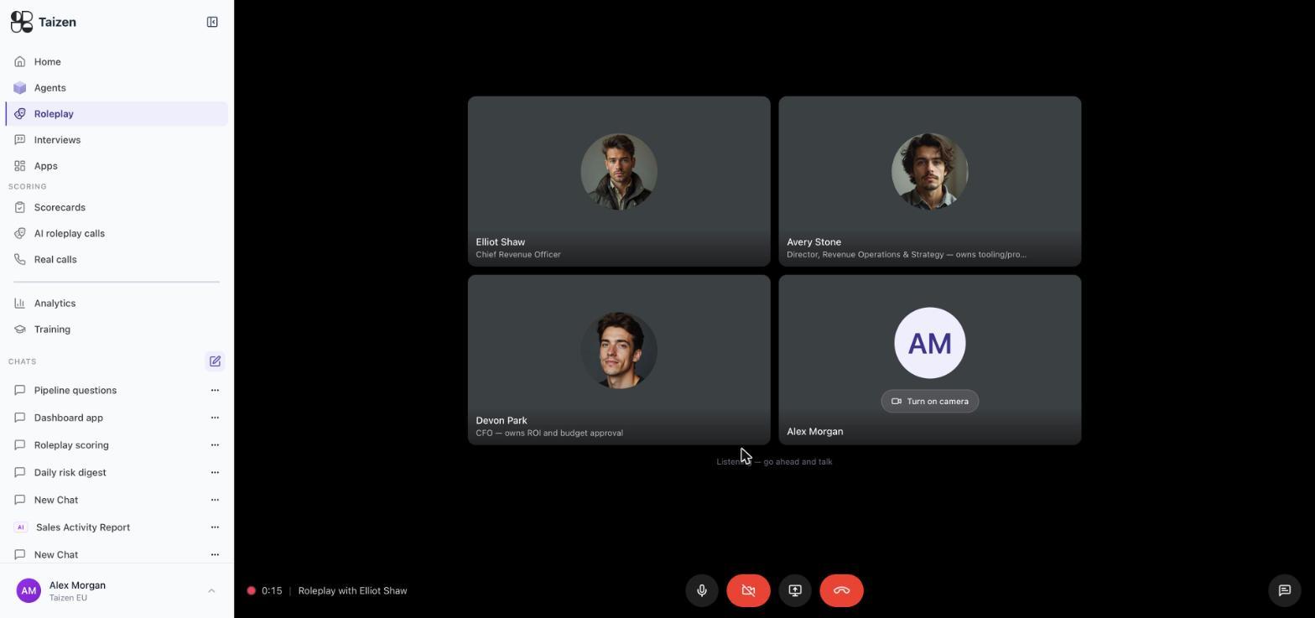Image resolution: width=1315 pixels, height=618 pixels.
Task: Open Real calls
Action: pos(117,259)
